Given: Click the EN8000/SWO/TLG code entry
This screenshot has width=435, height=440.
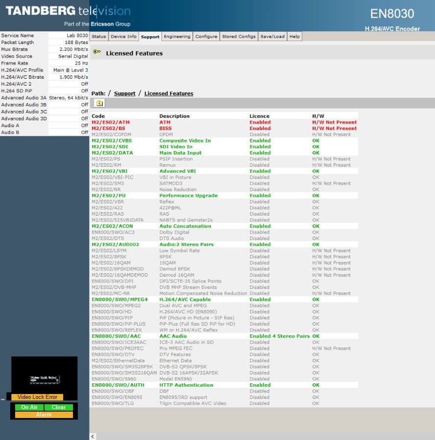Looking at the screenshot, I should point(113,403).
